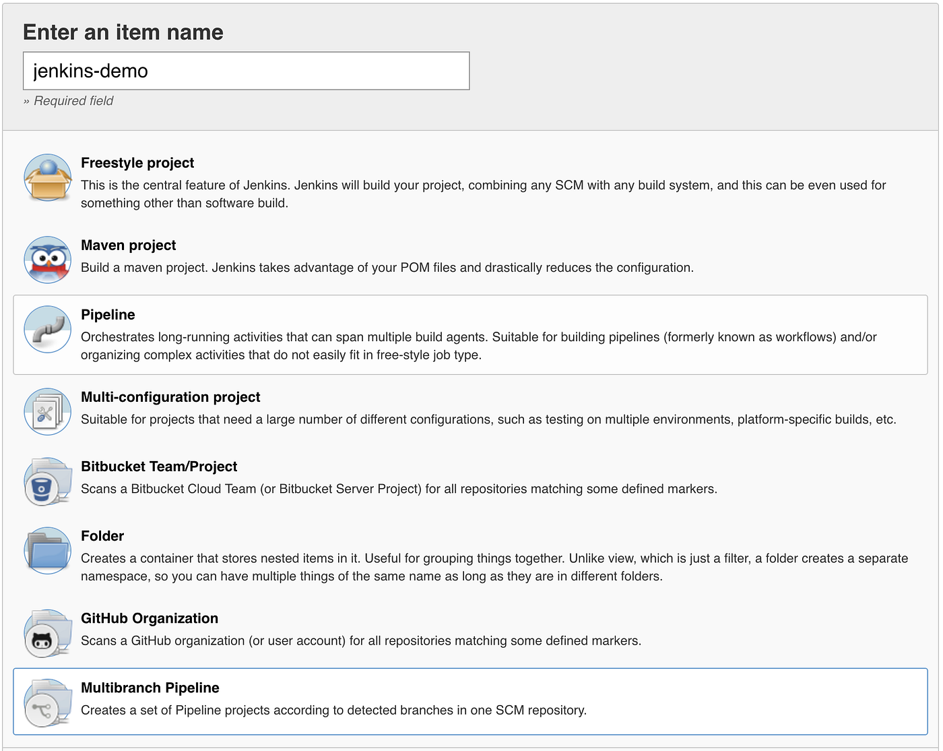Click the Pipeline heading text
Screen dimensions: 943x751
108,314
